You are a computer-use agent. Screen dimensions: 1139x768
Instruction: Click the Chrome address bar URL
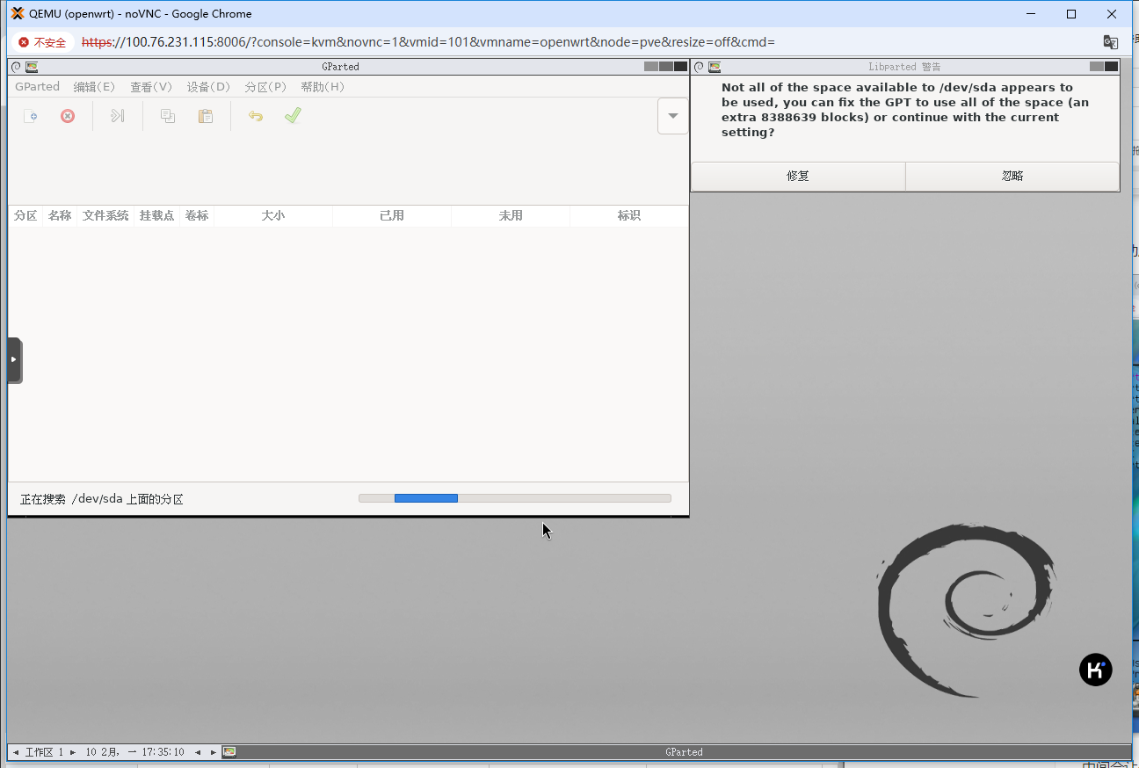click(x=428, y=42)
